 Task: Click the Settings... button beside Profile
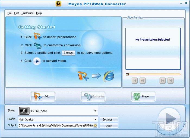109,119
